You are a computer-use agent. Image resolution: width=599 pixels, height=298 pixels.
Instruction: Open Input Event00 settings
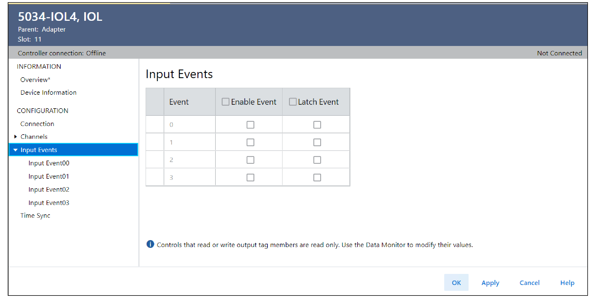pyautogui.click(x=49, y=163)
